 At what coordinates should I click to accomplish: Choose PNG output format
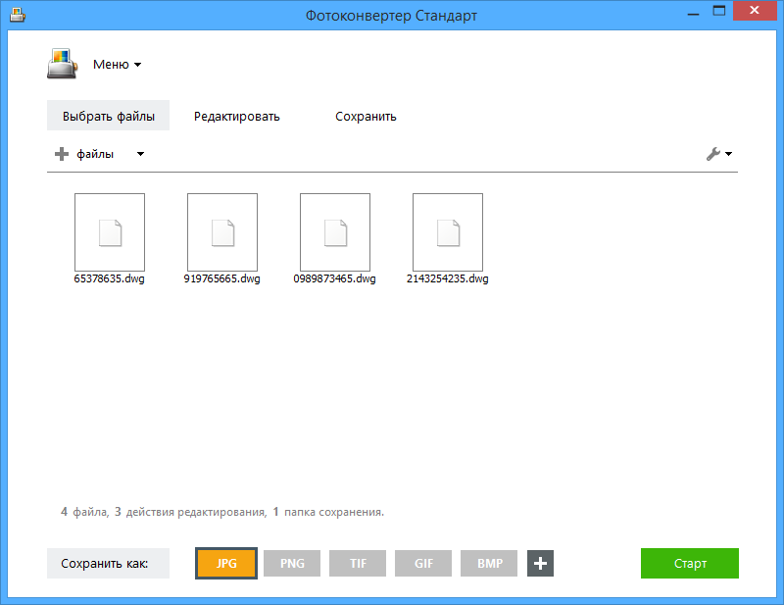click(292, 564)
